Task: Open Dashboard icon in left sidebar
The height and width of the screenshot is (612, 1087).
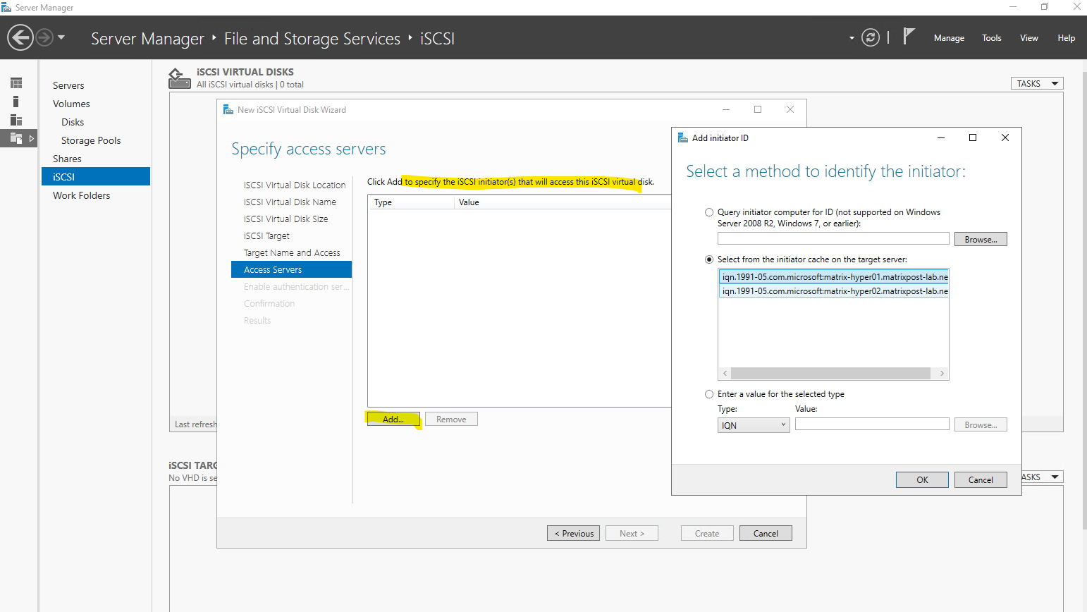Action: (16, 83)
